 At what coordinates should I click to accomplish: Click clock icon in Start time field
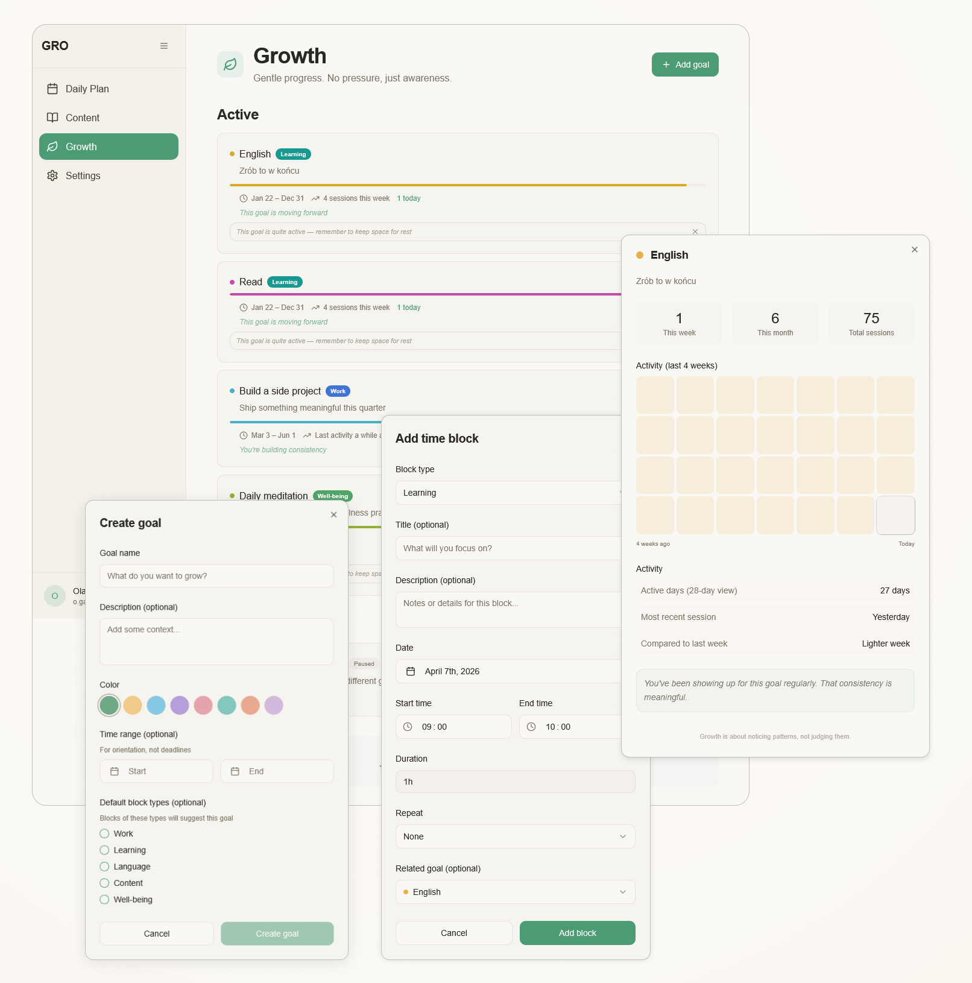[x=408, y=727]
